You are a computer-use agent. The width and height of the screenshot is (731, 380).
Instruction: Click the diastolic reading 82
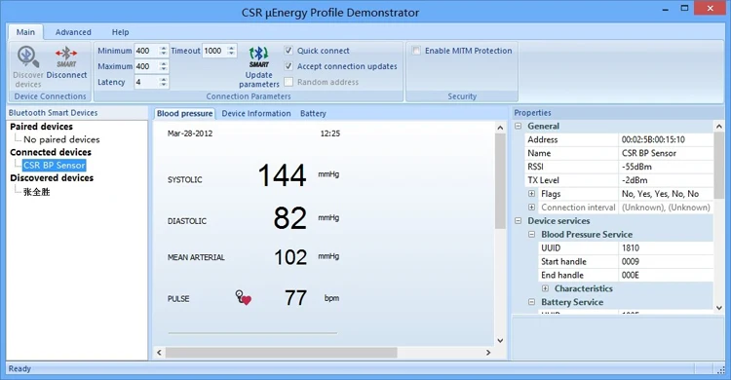[x=290, y=218]
